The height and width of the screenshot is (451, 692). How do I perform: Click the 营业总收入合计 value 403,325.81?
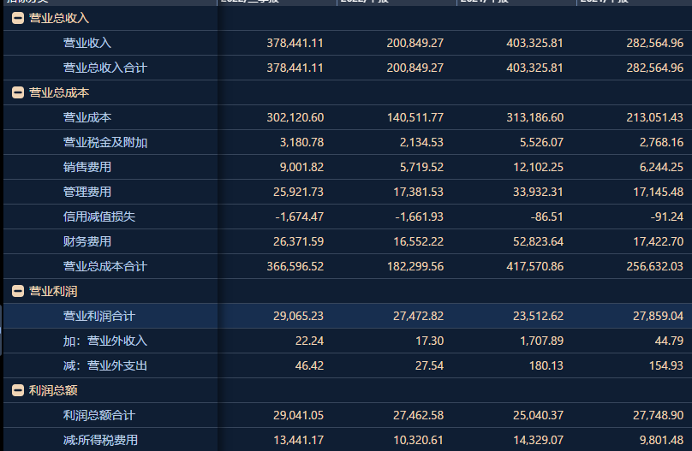[534, 68]
